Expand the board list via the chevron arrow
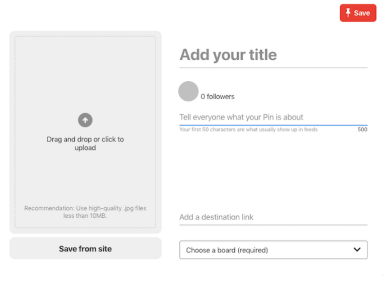 357,249
